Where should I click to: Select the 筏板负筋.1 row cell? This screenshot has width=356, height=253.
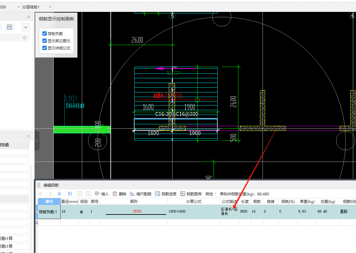click(49, 212)
